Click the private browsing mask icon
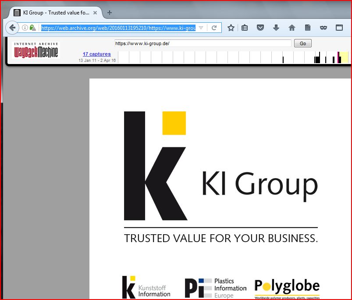This screenshot has height=300, width=352. point(323,28)
